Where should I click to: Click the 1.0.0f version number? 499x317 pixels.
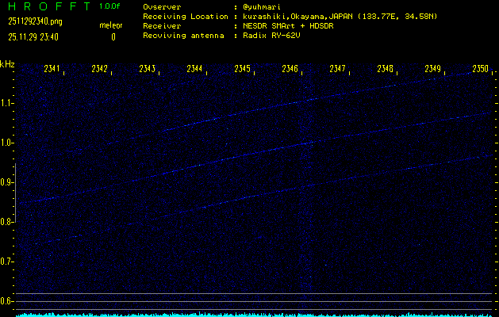pyautogui.click(x=110, y=6)
